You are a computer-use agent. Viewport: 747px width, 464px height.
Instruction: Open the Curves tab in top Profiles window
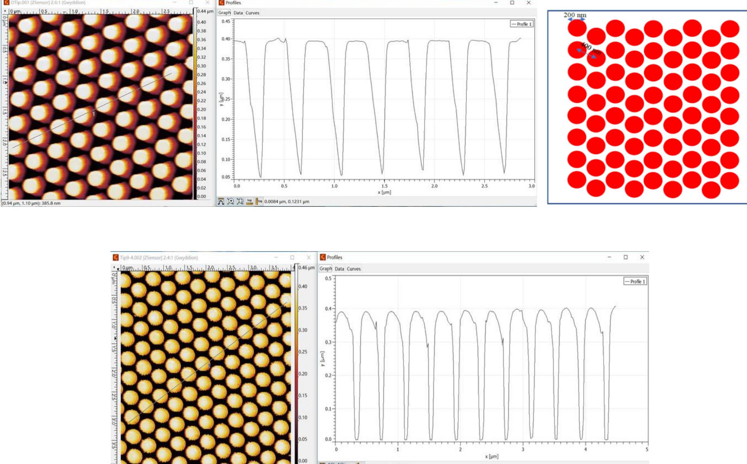(253, 13)
